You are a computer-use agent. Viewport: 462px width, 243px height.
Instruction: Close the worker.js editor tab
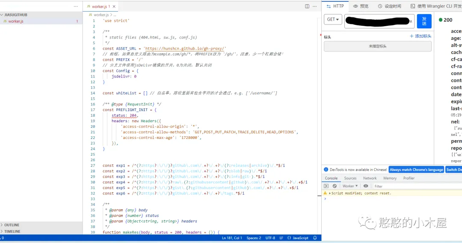pos(114,6)
